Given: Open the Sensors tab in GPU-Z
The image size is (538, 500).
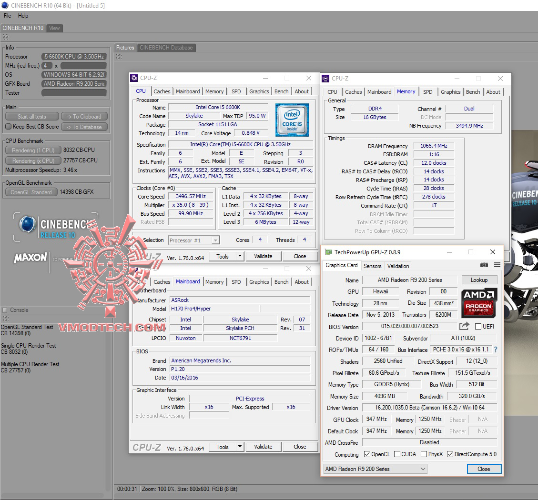Looking at the screenshot, I should click(372, 266).
